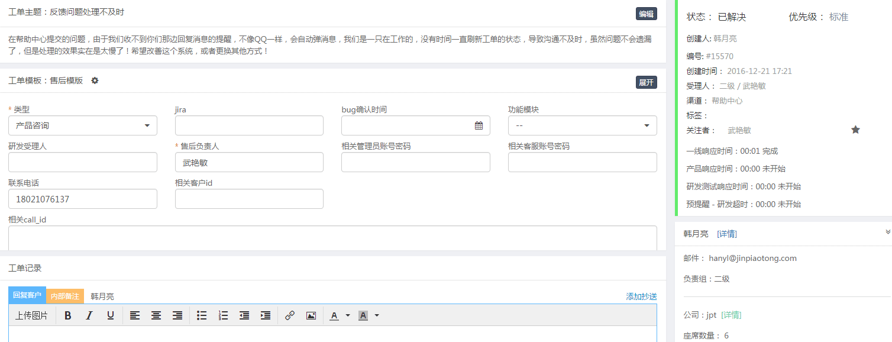The image size is (892, 342).
Task: Open the 售后模版 template settings gear
Action: click(95, 80)
